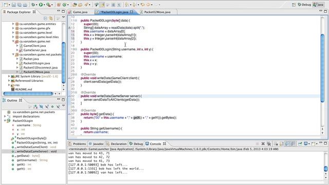This screenshot has width=329, height=185.
Task: Expand the Referenced Libraries node
Action: click(9, 81)
